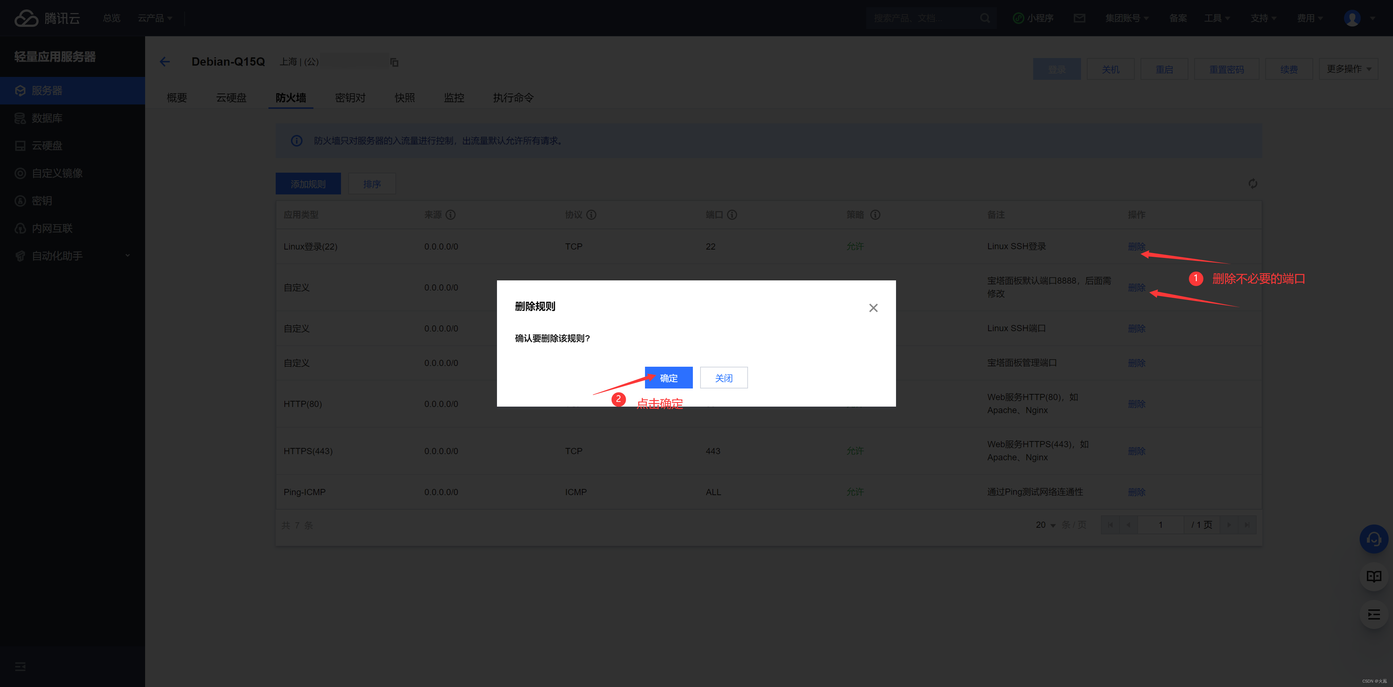The width and height of the screenshot is (1393, 687).
Task: Input page number in pagination field
Action: tap(1162, 524)
